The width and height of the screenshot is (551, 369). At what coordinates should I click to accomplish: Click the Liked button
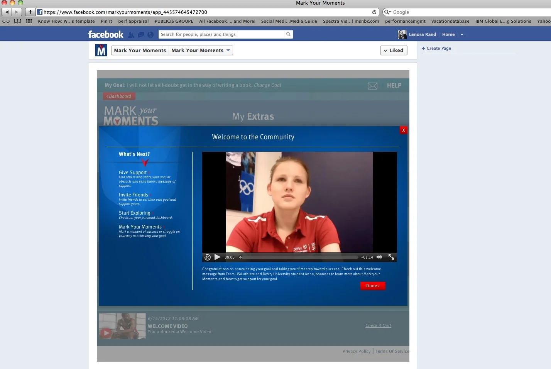394,50
